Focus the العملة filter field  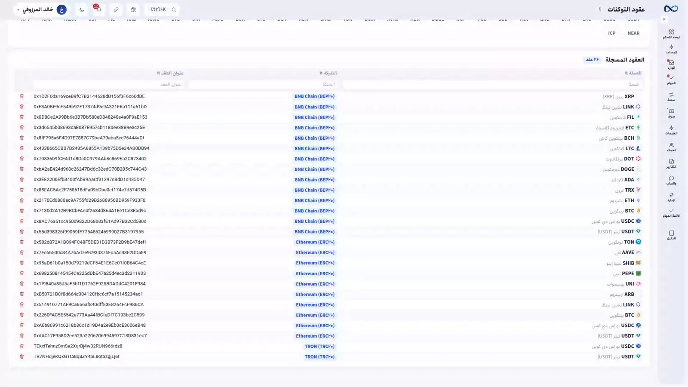[491, 84]
